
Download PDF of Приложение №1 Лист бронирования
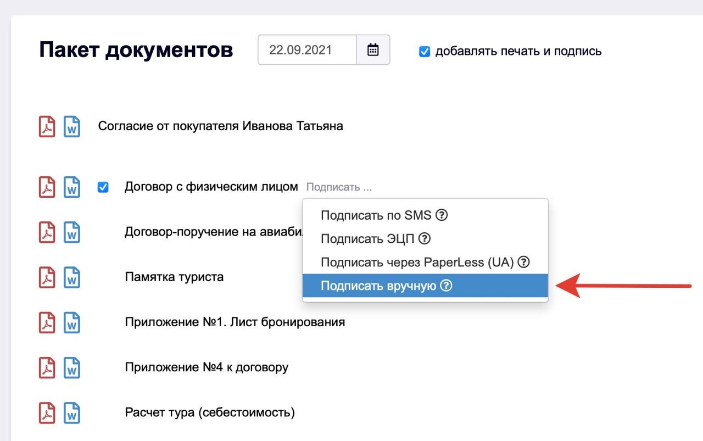pos(47,322)
